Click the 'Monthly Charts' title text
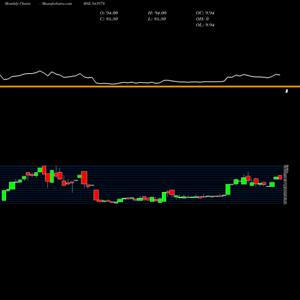 tap(17, 4)
